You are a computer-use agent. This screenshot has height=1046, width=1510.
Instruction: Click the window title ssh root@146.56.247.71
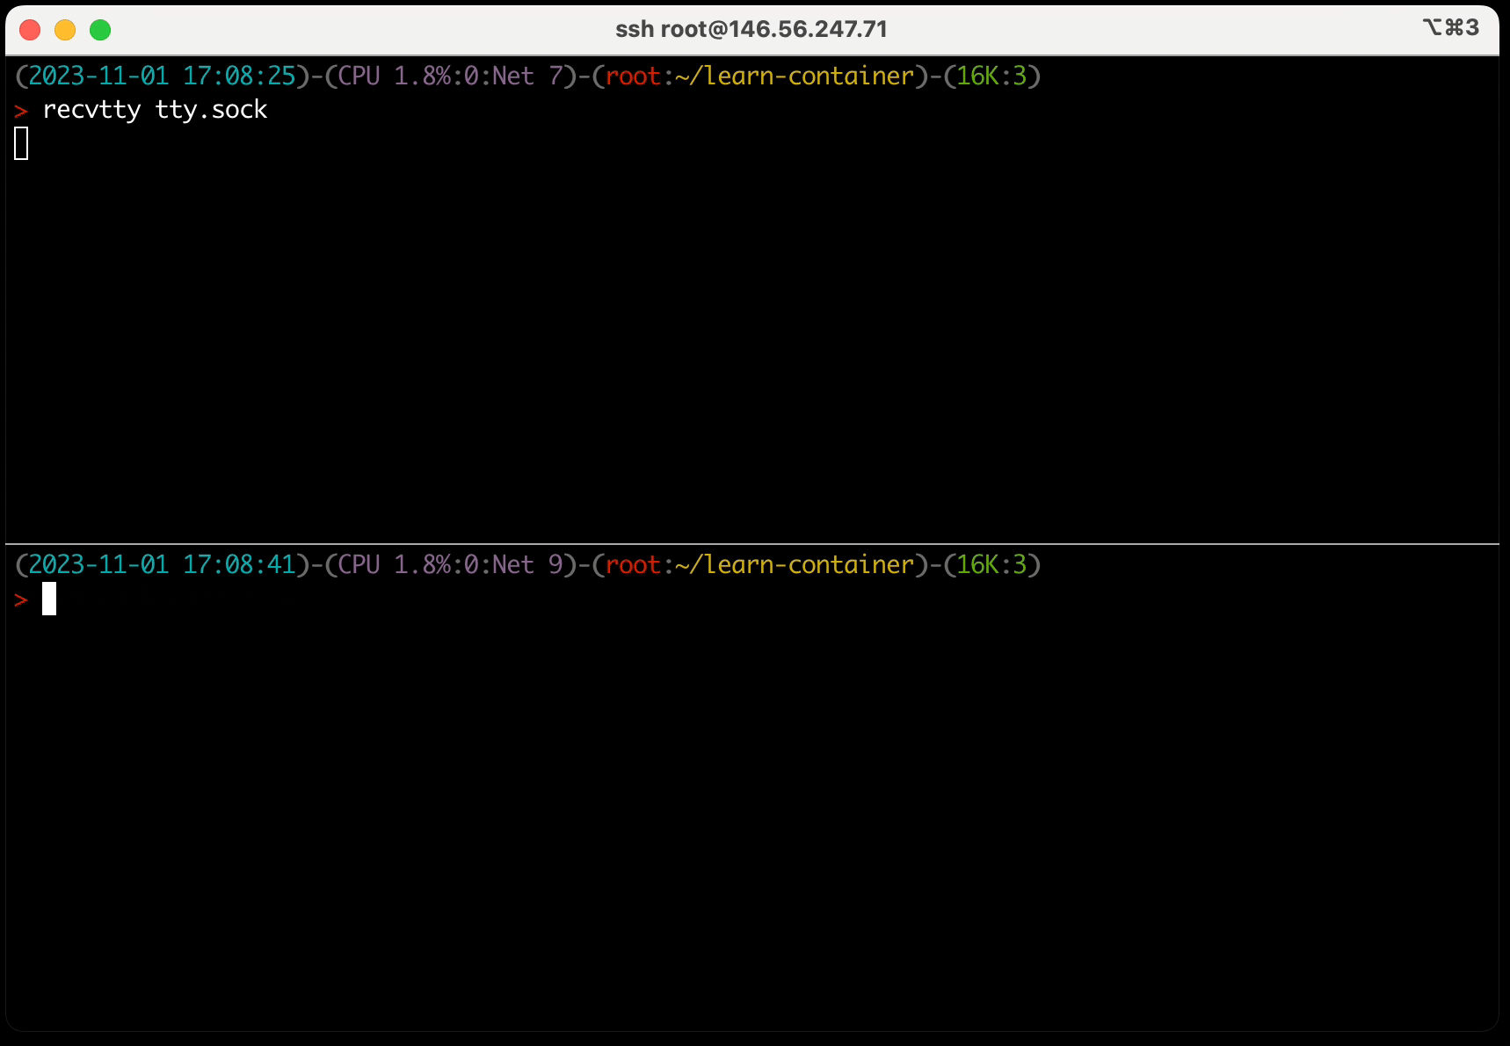[751, 29]
